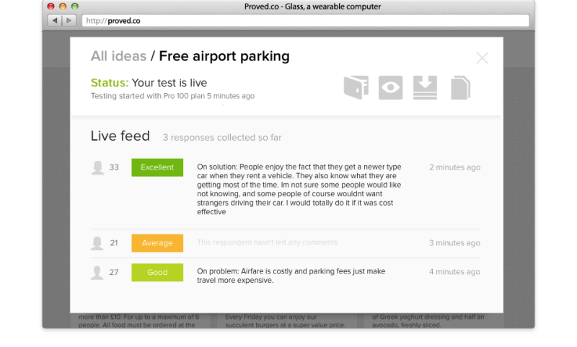Click the 2 minutes ago timestamp

click(454, 167)
